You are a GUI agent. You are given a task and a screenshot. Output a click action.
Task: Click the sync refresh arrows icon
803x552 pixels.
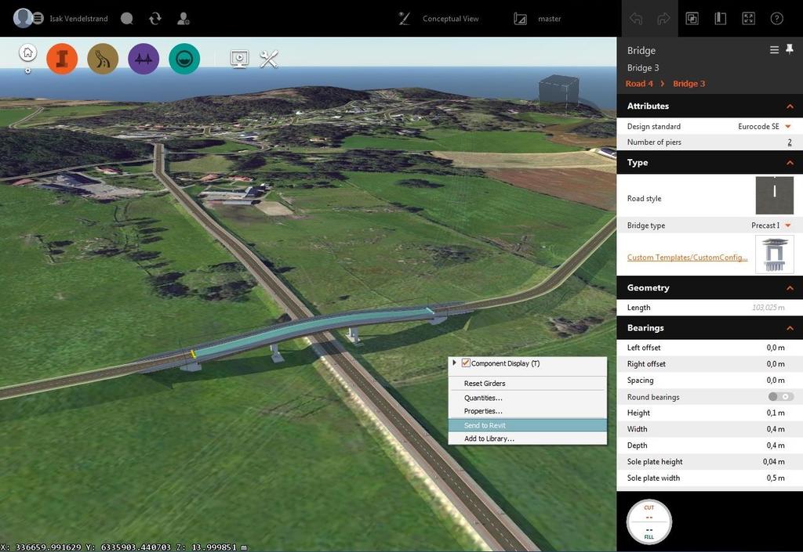coord(155,19)
